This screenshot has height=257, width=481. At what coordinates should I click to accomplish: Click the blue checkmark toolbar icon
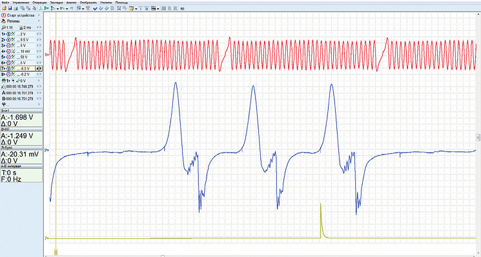95,8
